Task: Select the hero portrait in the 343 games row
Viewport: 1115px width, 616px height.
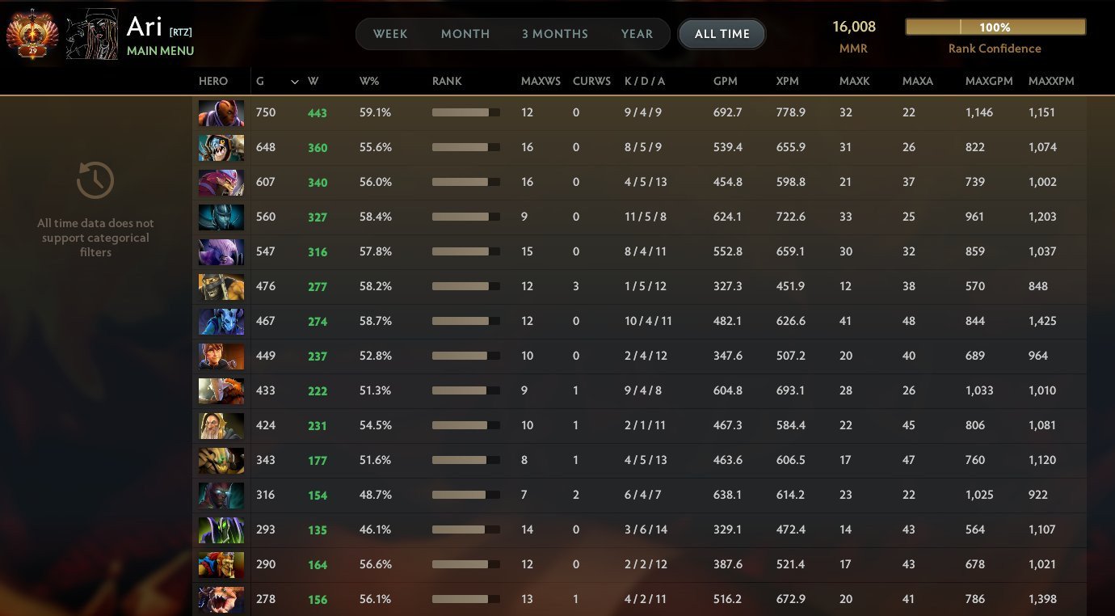Action: [x=221, y=461]
